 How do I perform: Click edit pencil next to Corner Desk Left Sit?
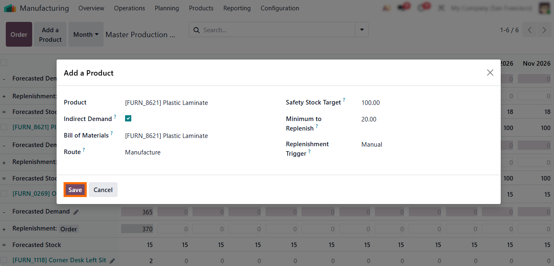112,261
